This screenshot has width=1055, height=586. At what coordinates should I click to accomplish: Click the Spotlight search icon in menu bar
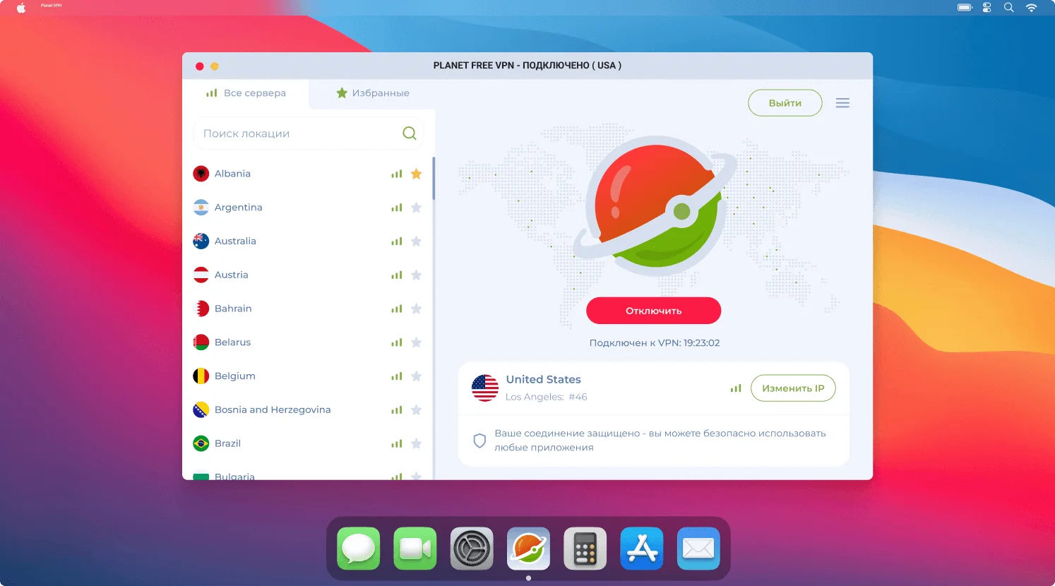coord(1008,7)
